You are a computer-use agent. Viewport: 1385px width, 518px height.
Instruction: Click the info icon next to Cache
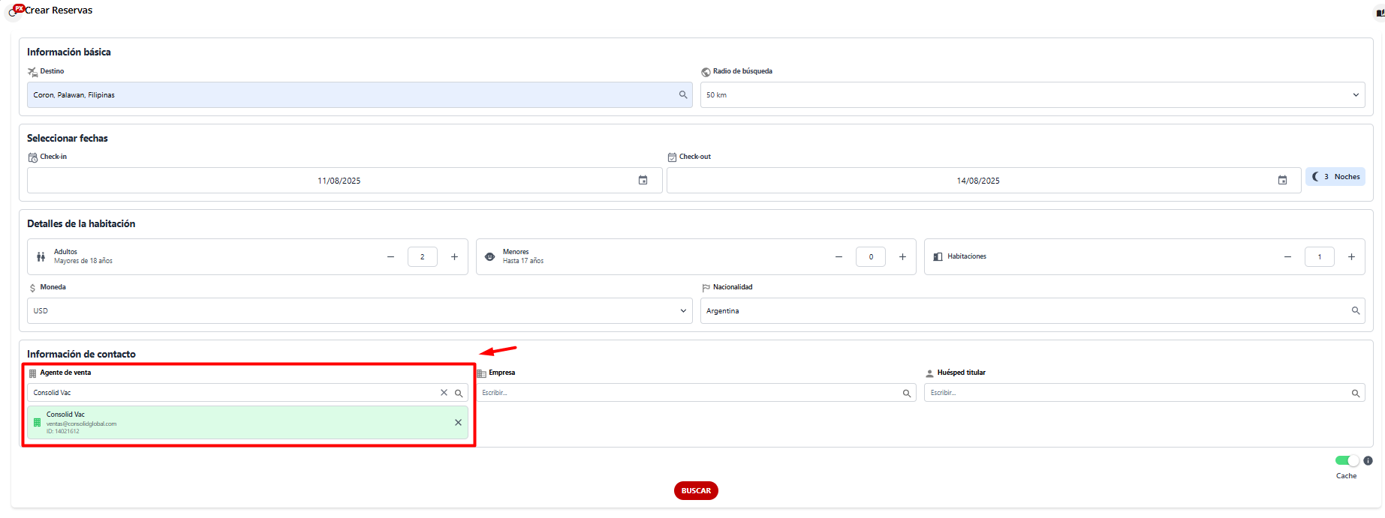click(1368, 461)
